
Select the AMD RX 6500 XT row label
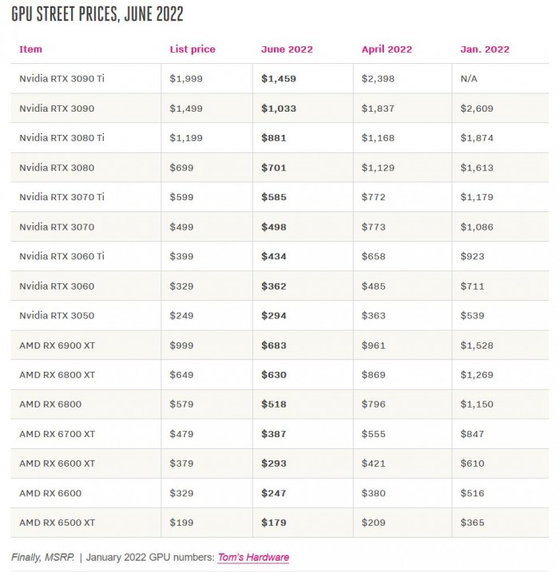(57, 523)
